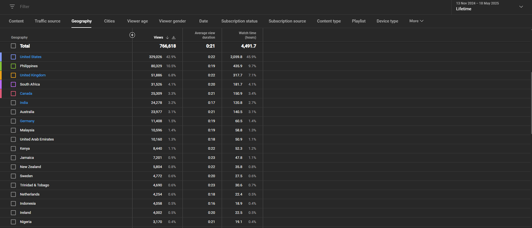Toggle the Total checkbox
Viewport: 532px width, 228px height.
click(13, 46)
